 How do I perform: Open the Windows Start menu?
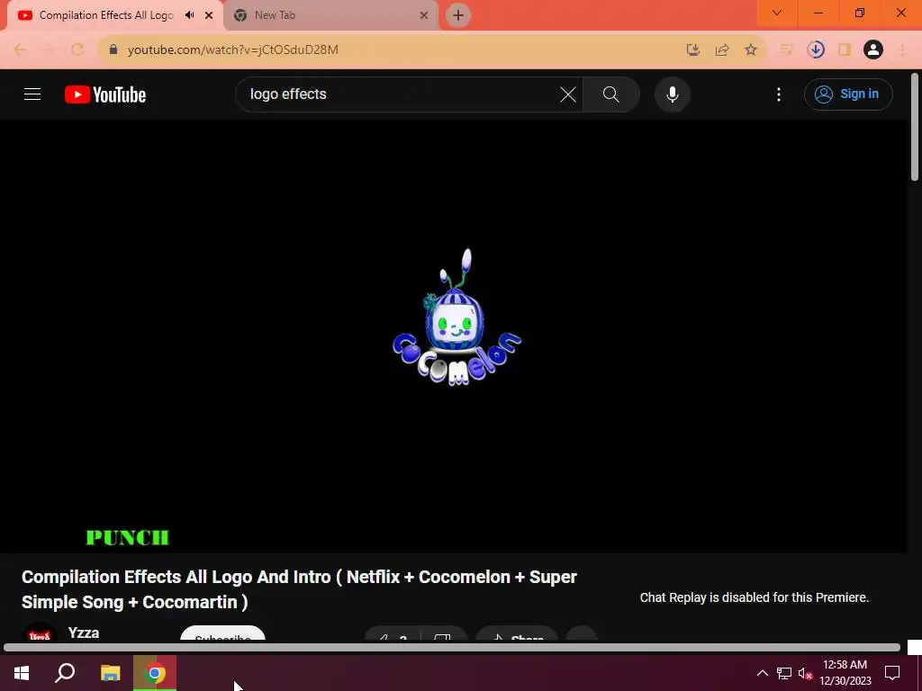click(x=22, y=673)
